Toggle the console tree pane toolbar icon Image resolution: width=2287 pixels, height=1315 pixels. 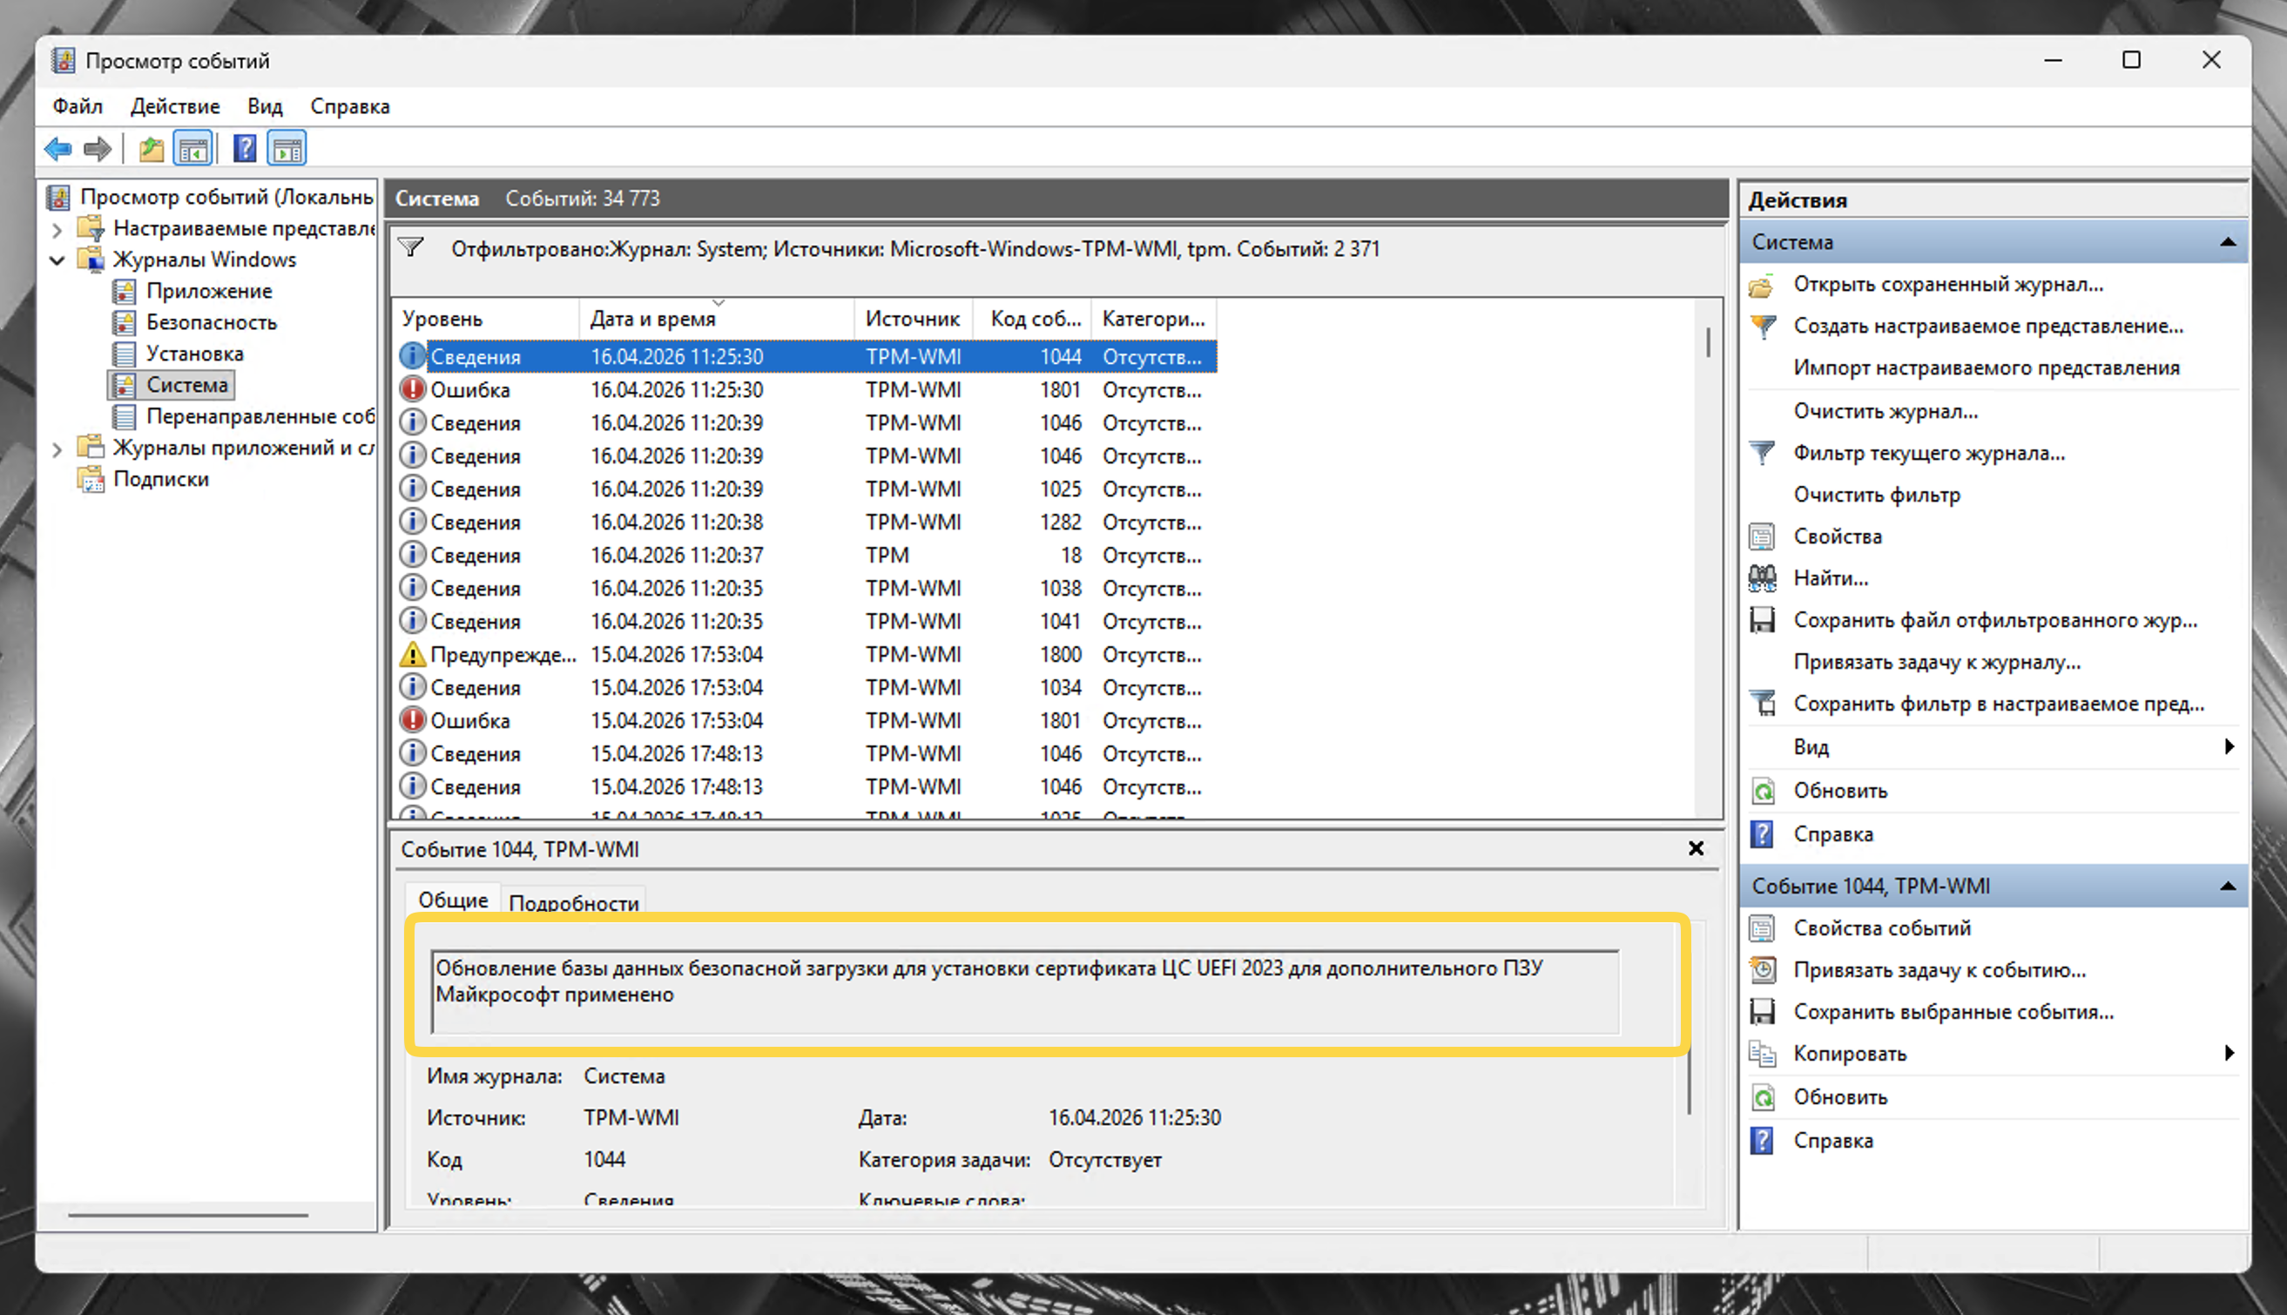(193, 149)
